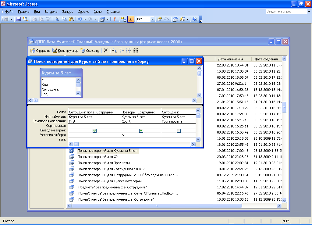Click the '>1' criteria cell

pos(141,135)
